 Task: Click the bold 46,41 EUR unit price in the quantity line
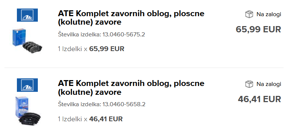[x=106, y=119]
